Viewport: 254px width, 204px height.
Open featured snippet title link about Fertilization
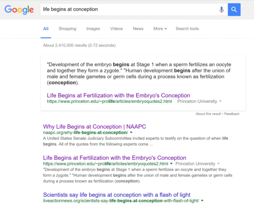tap(119, 95)
